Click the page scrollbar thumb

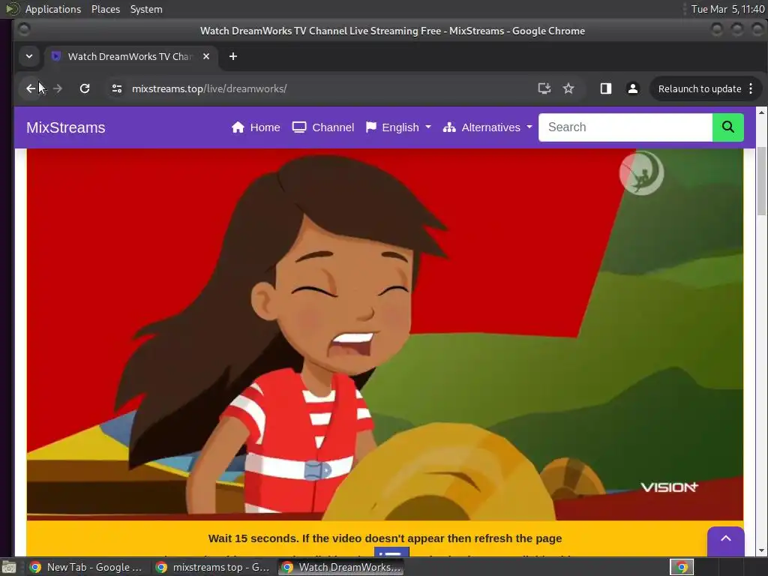pos(761,181)
